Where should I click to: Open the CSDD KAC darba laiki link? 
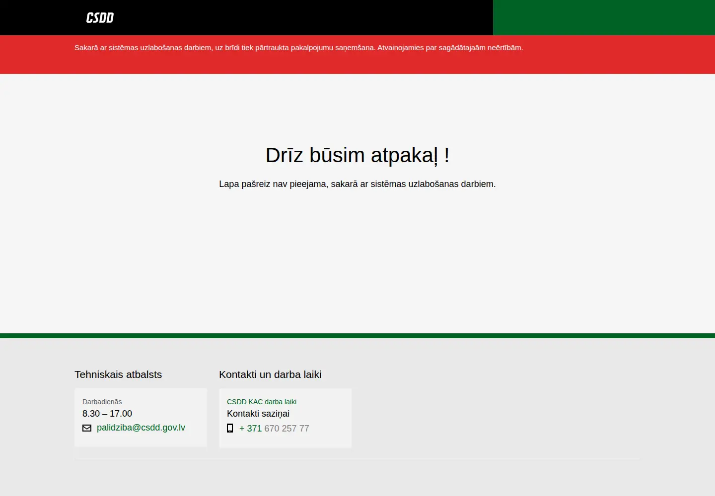[262, 402]
